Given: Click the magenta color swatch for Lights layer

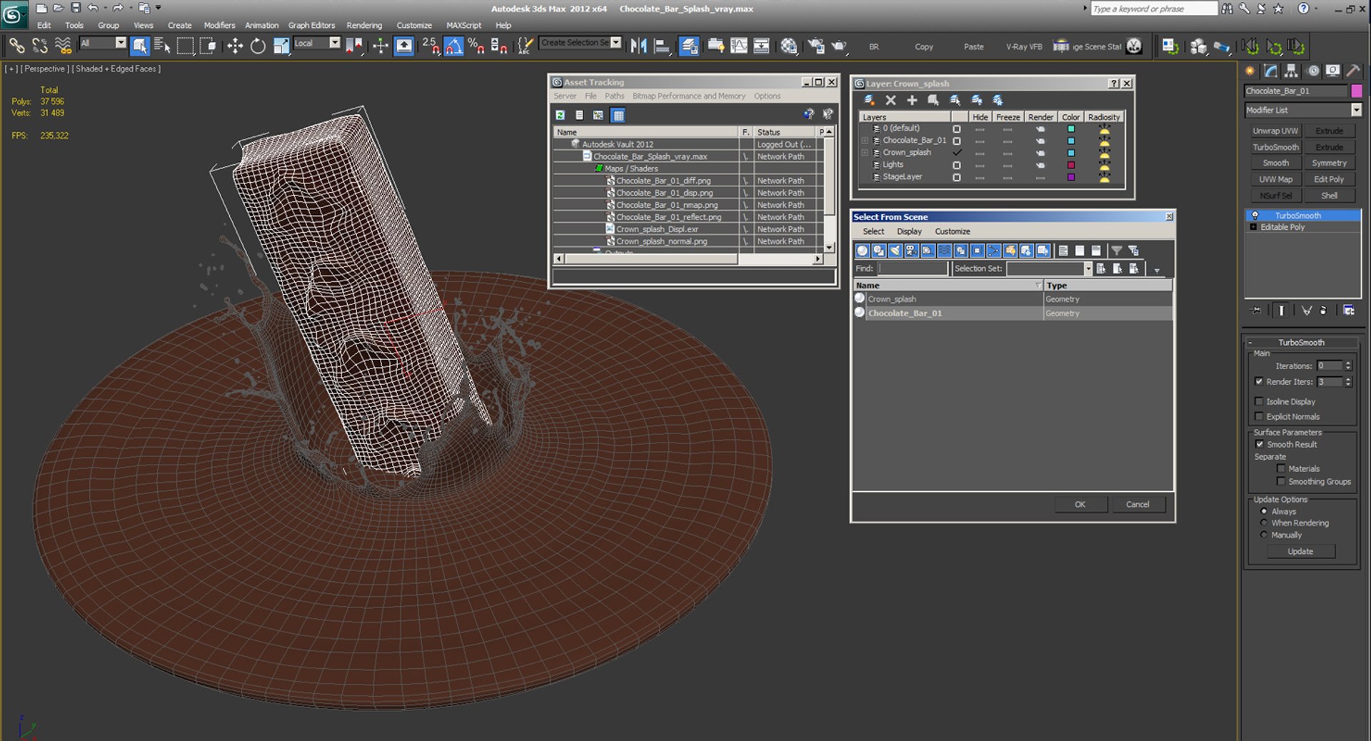Looking at the screenshot, I should (x=1070, y=165).
